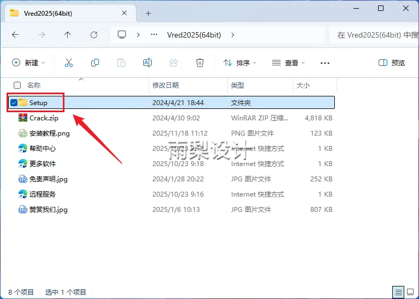Switch to details view in status bar

398,292
